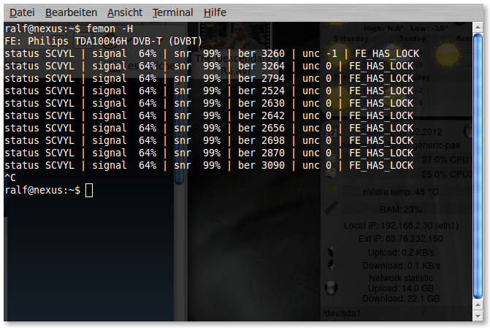The width and height of the screenshot is (490, 328).
Task: Click '/dev/sda1' in the desktop widget
Action: [x=342, y=313]
